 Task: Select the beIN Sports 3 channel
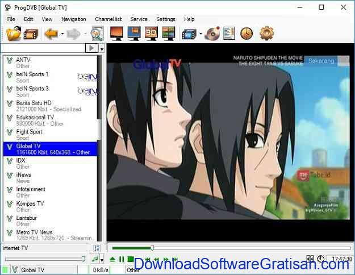[50, 91]
